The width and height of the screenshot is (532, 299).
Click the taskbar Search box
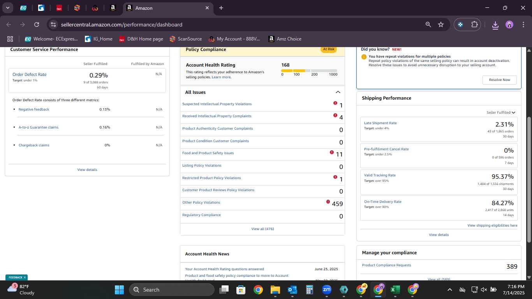(x=171, y=290)
